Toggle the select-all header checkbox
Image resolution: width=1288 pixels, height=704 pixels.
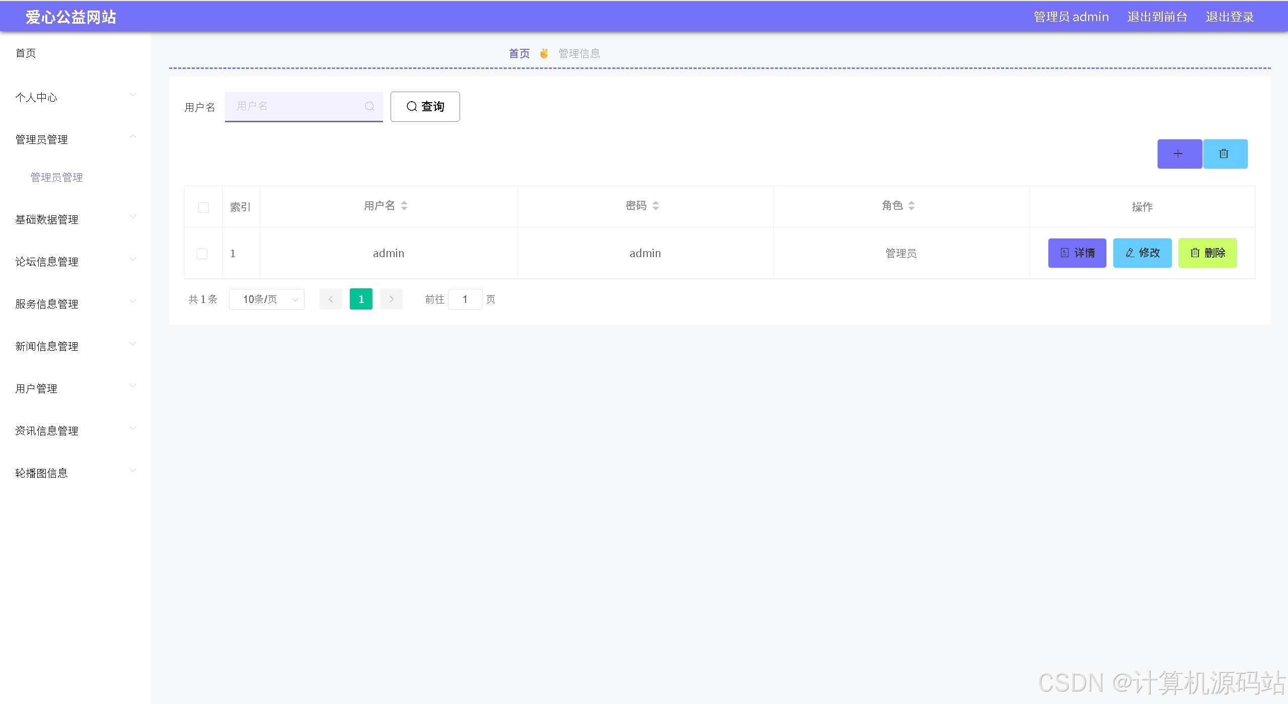coord(203,207)
